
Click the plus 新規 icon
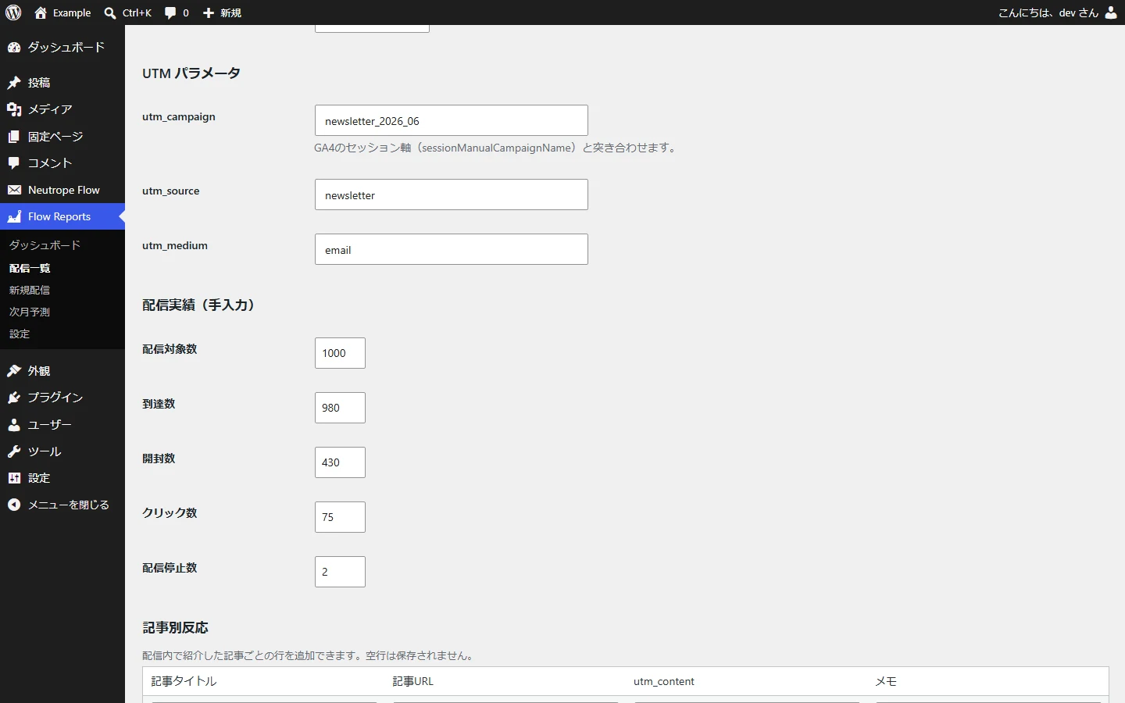point(209,12)
